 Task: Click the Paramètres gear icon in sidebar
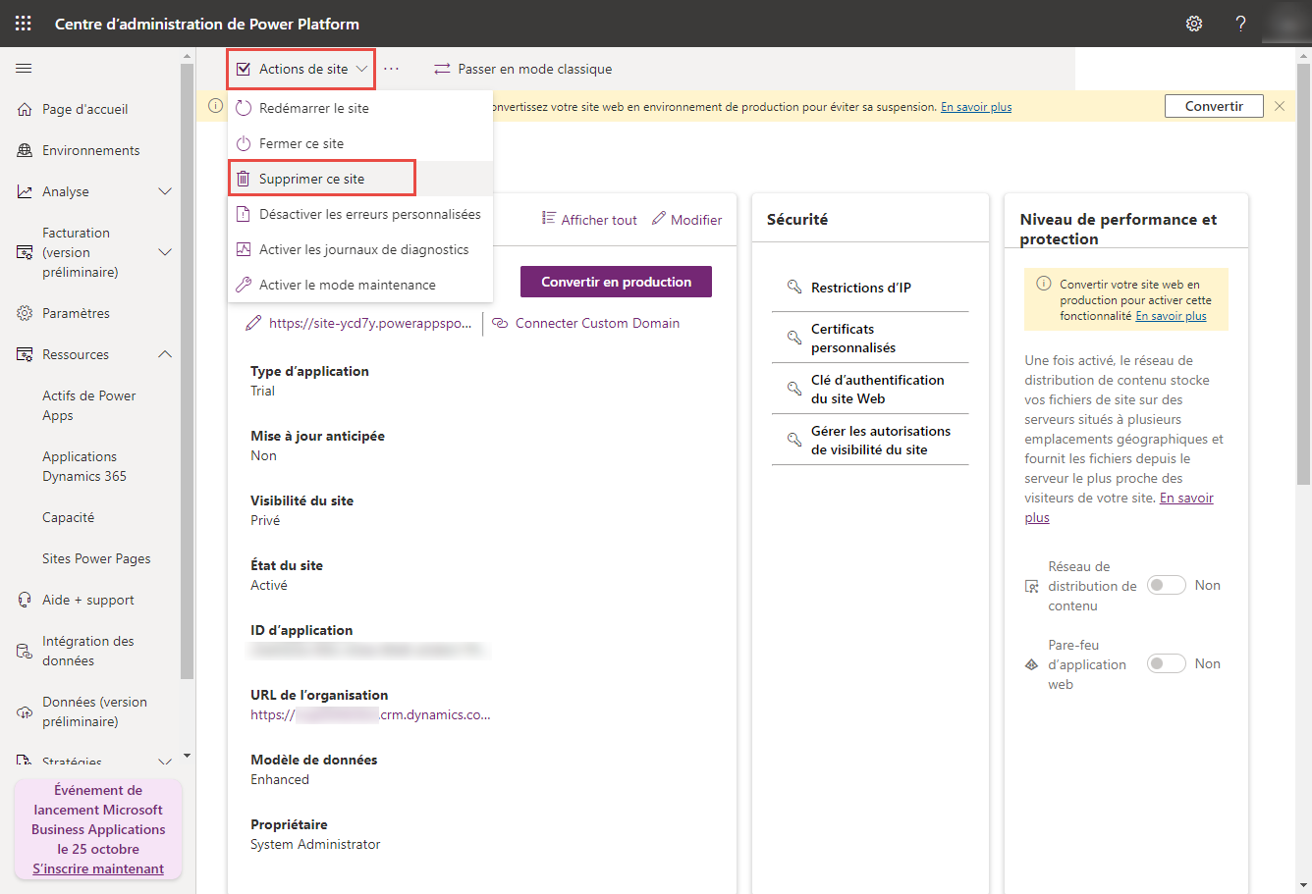click(x=25, y=313)
